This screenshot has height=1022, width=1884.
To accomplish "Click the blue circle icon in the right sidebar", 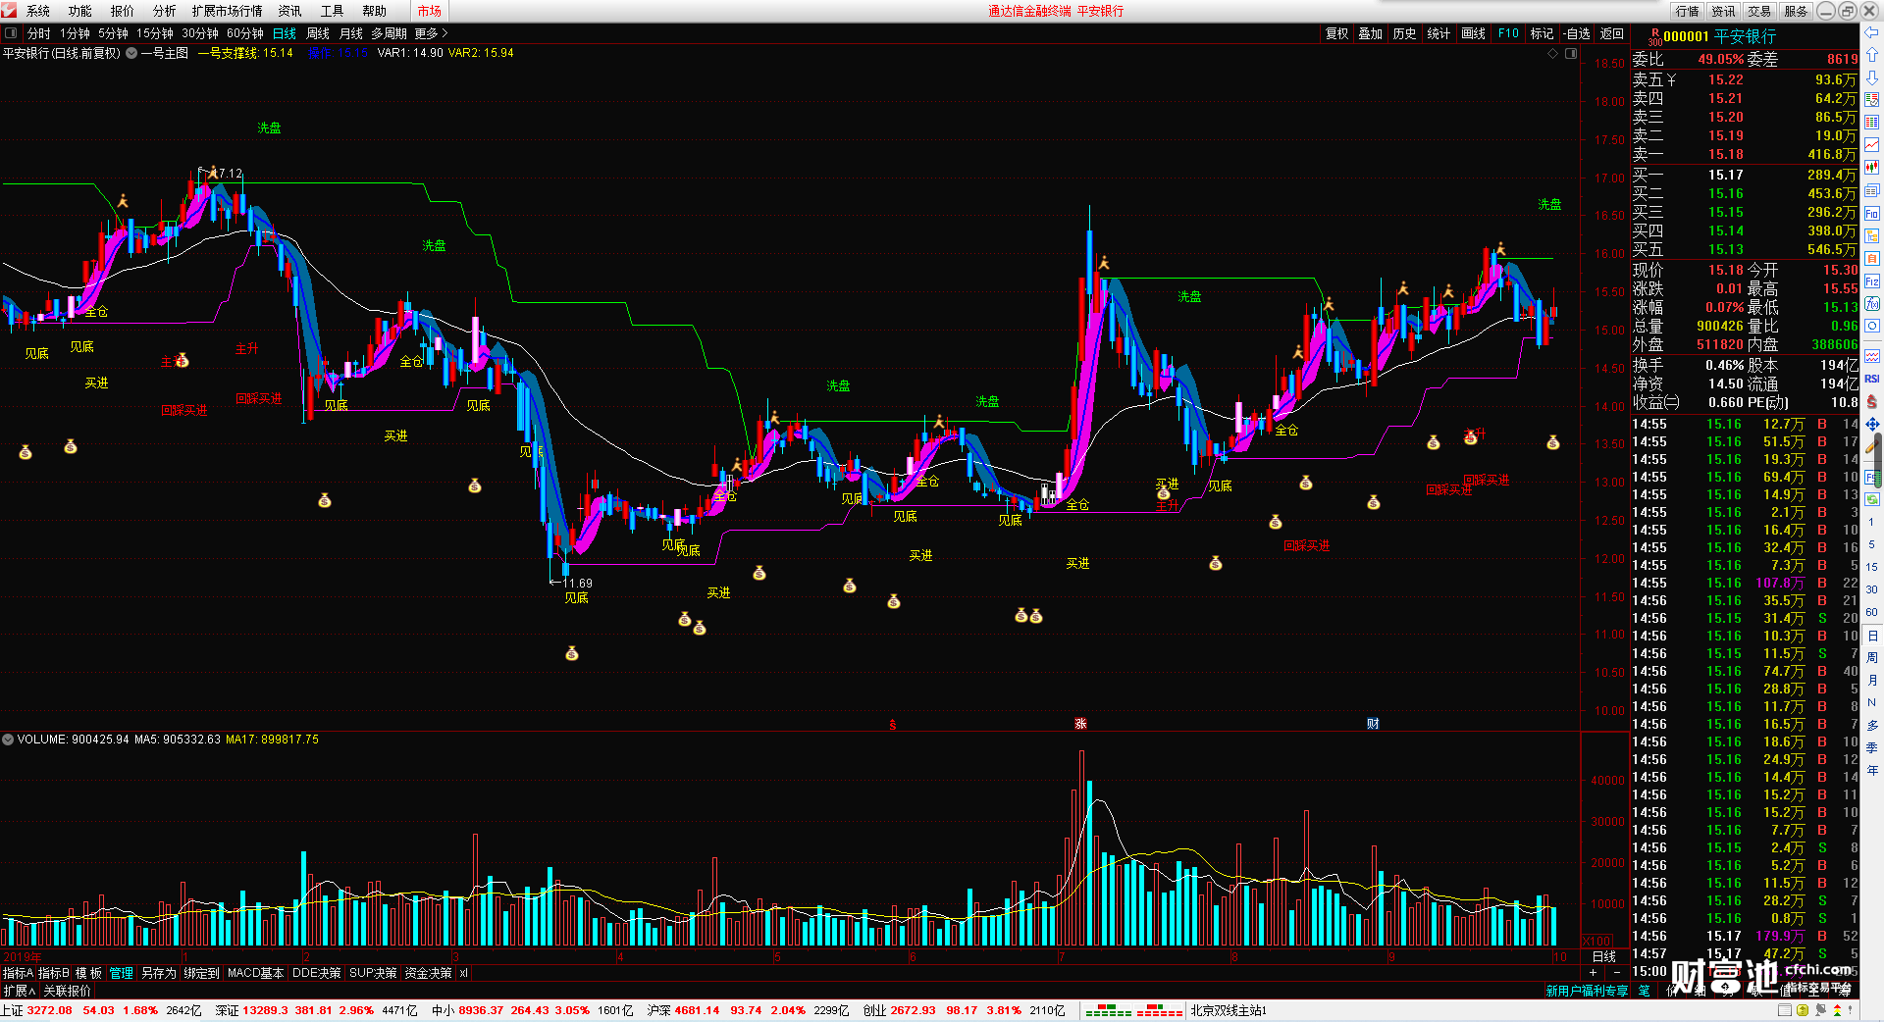I will 1872,327.
